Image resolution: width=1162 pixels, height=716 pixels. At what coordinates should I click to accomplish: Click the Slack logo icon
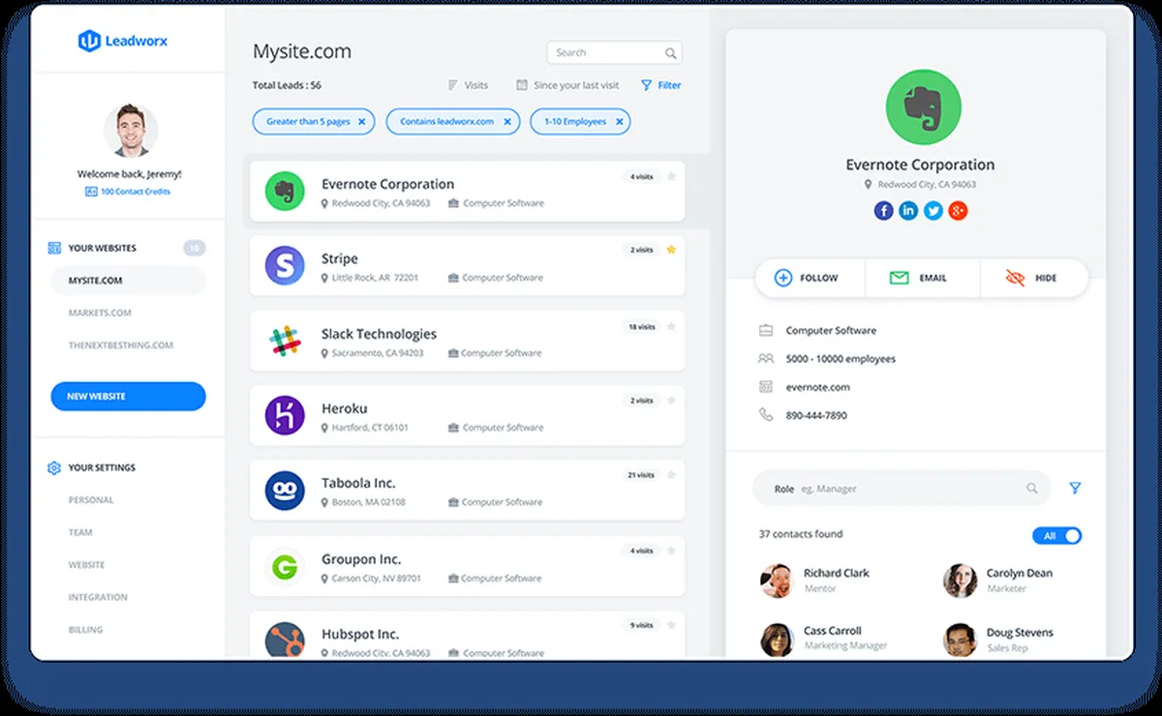click(285, 341)
